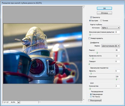Image resolution: width=125 pixels, height=106 pixels.
Task: Click the Яркость value field
Action: [117, 71]
